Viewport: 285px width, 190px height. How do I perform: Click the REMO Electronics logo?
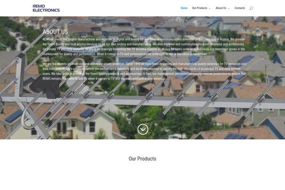[x=46, y=8]
